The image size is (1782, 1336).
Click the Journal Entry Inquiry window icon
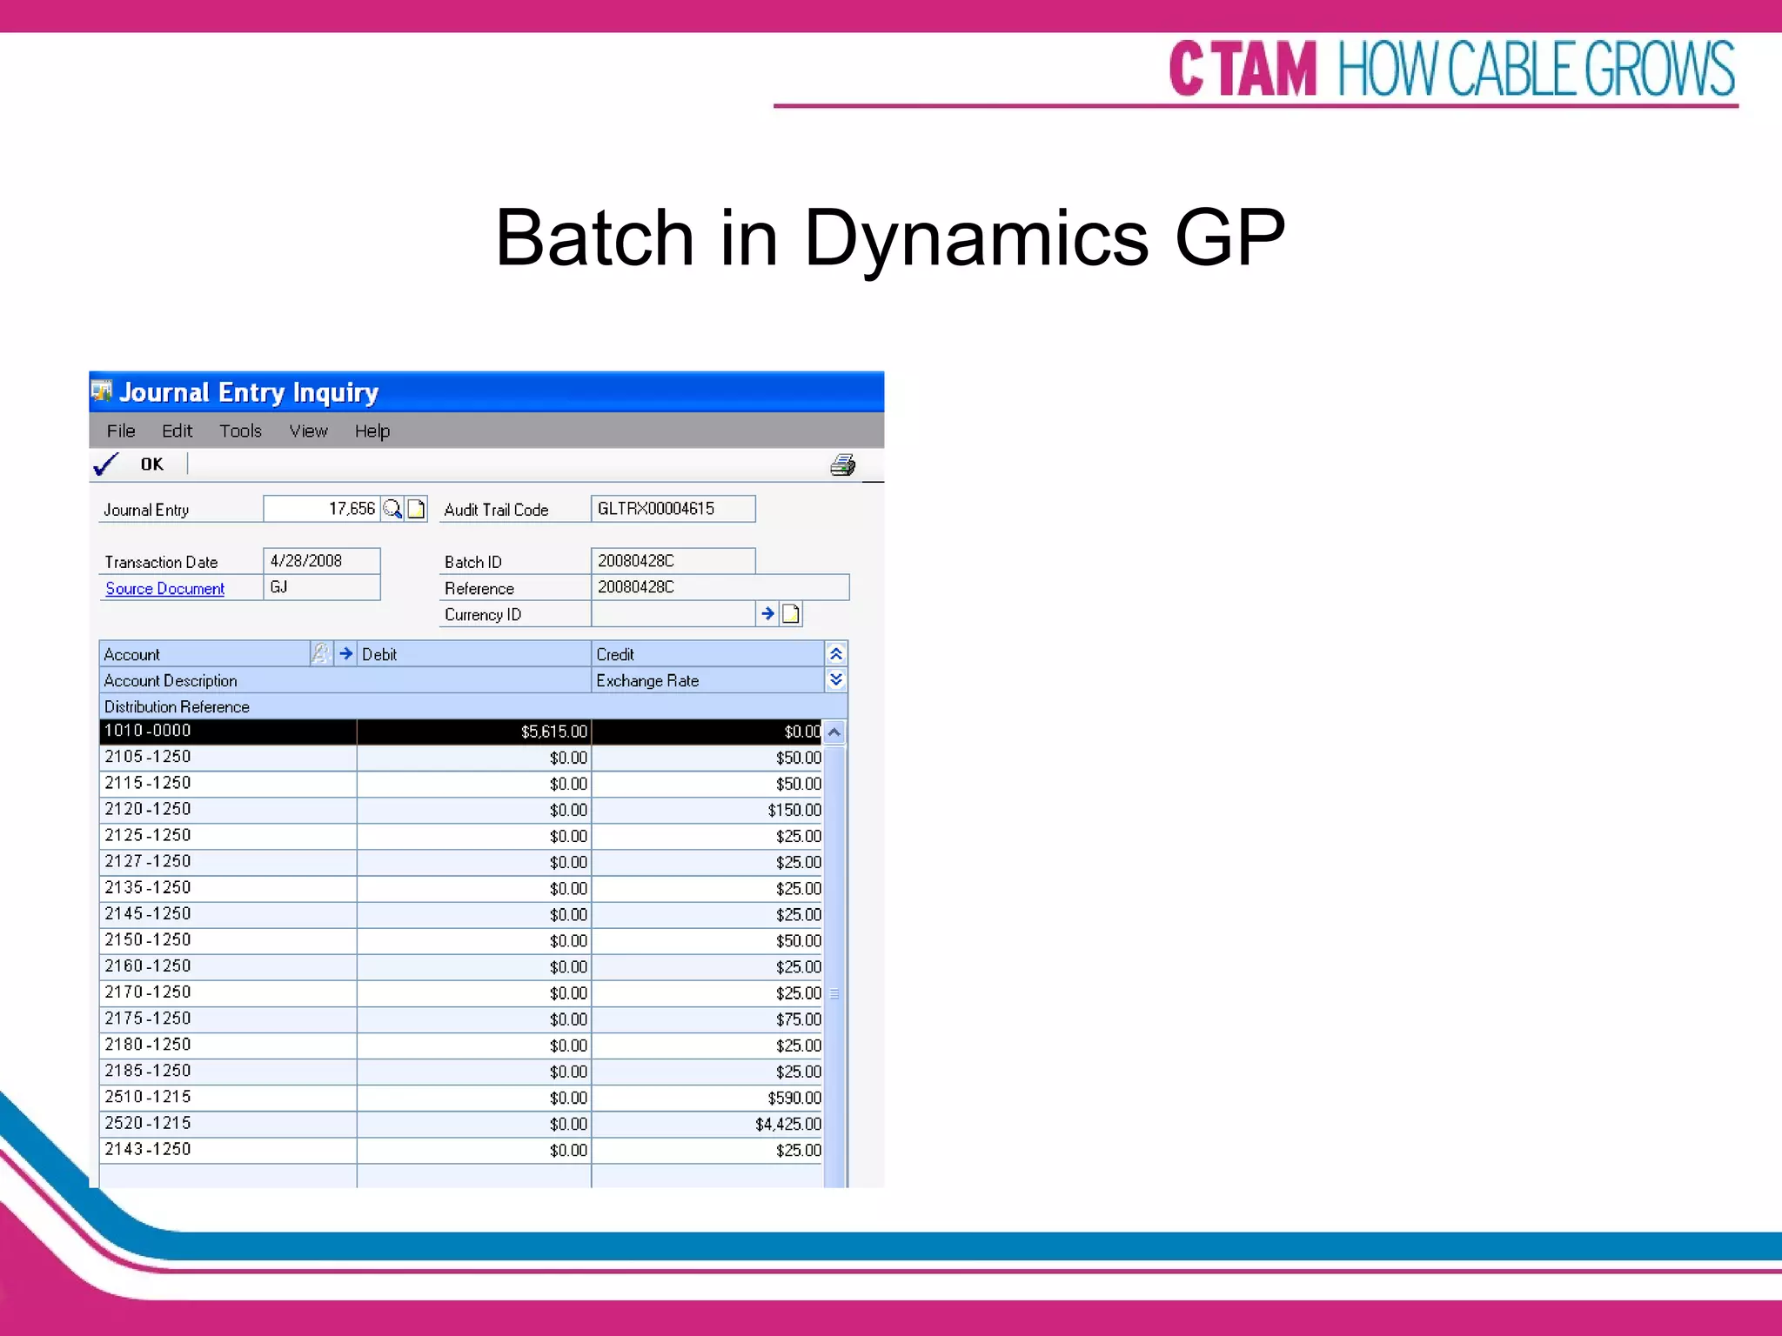[x=102, y=391]
